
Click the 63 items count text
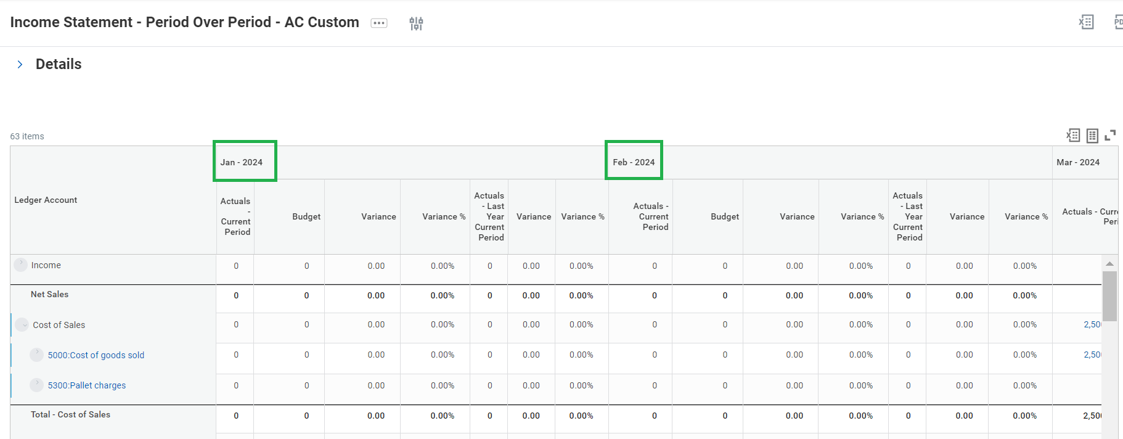[x=27, y=136]
